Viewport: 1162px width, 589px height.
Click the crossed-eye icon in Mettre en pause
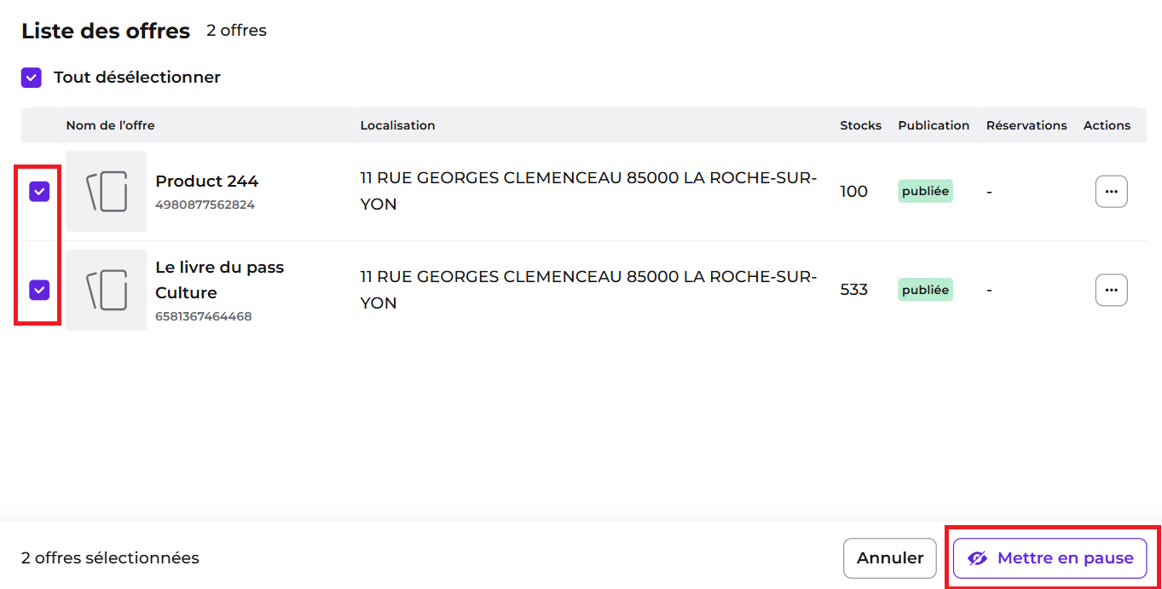click(x=977, y=558)
